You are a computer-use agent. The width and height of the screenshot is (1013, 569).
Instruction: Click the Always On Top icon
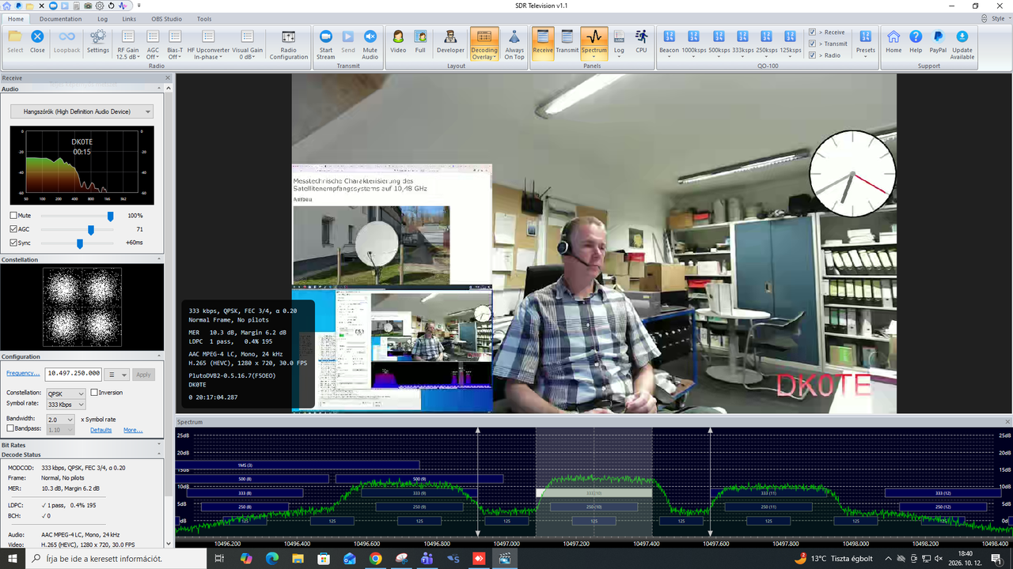point(514,44)
